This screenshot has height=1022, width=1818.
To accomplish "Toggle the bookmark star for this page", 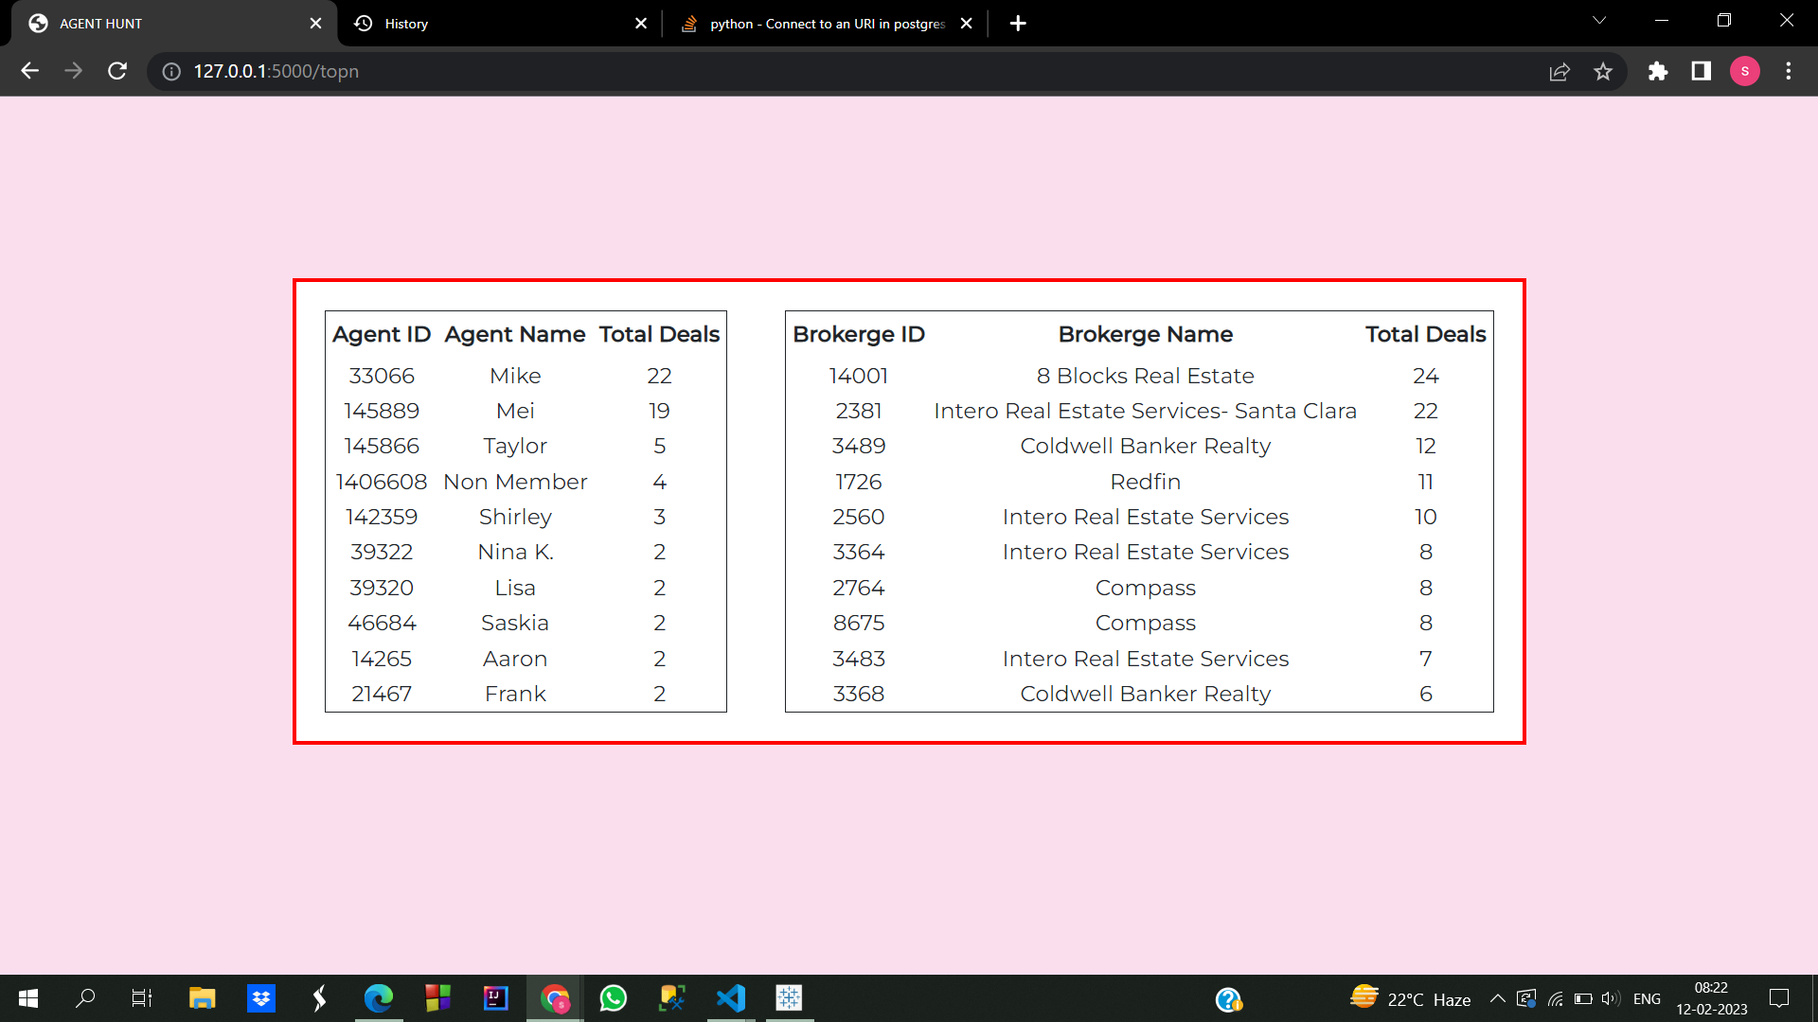I will click(1604, 71).
